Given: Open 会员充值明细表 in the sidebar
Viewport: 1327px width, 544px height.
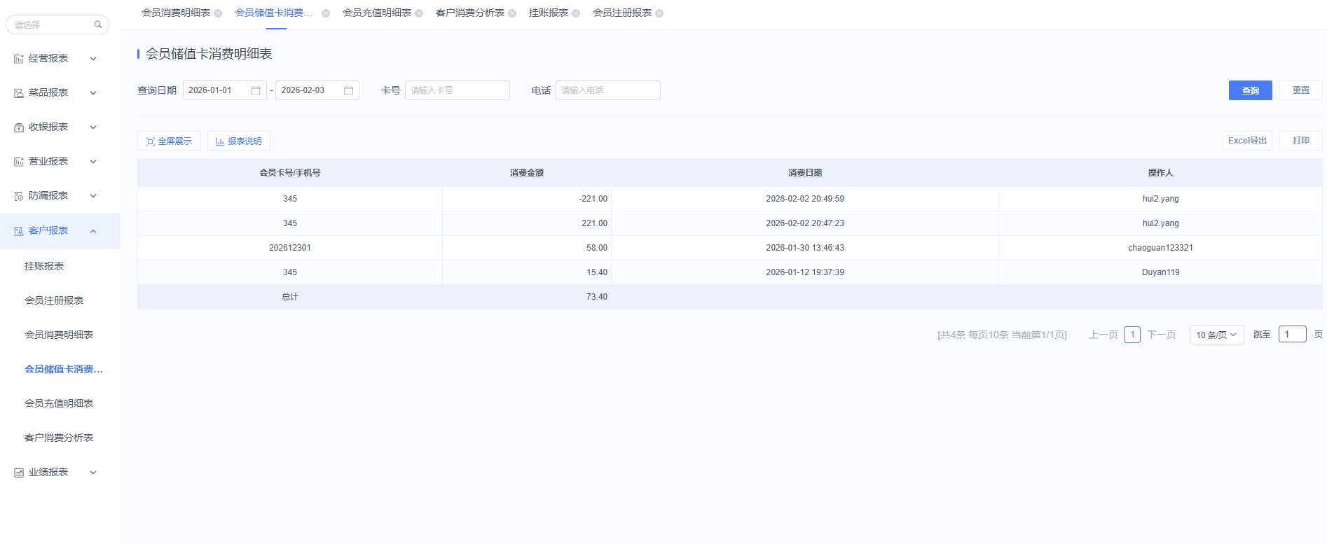Looking at the screenshot, I should [59, 403].
